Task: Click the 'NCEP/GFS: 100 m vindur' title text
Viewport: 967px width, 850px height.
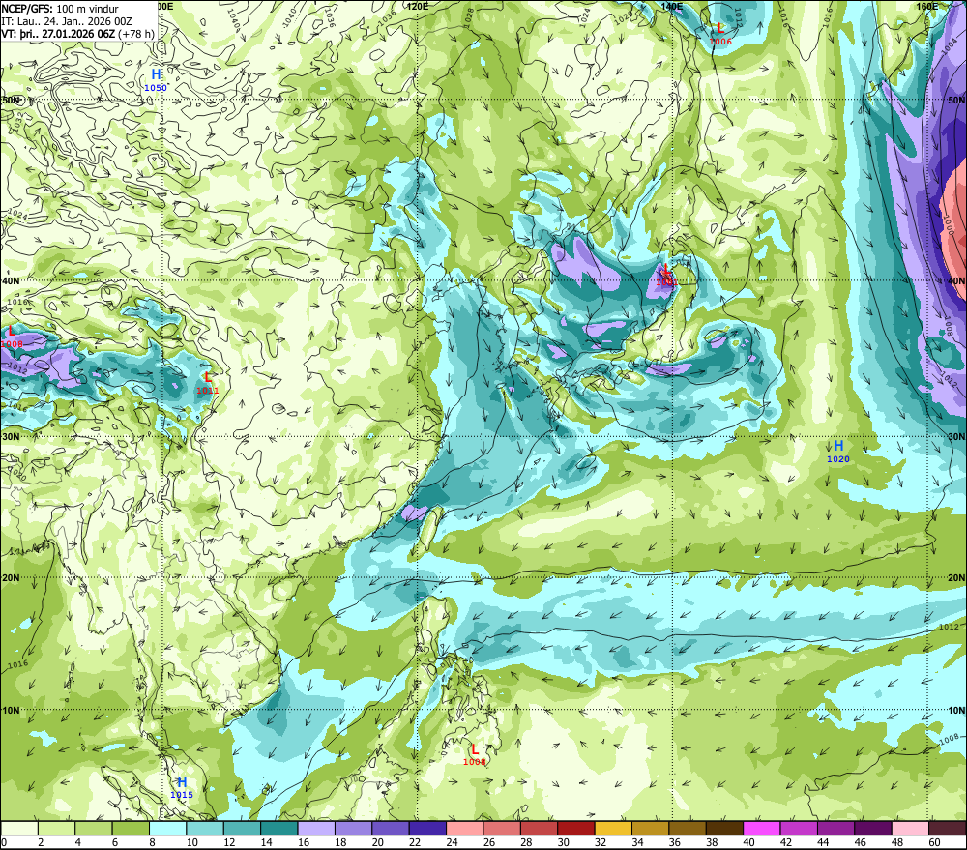Action: click(60, 9)
